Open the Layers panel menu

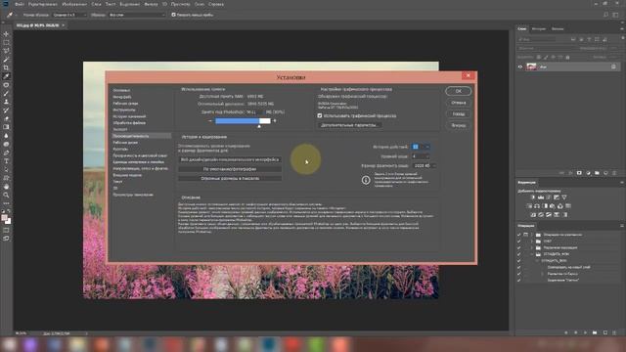[622, 28]
